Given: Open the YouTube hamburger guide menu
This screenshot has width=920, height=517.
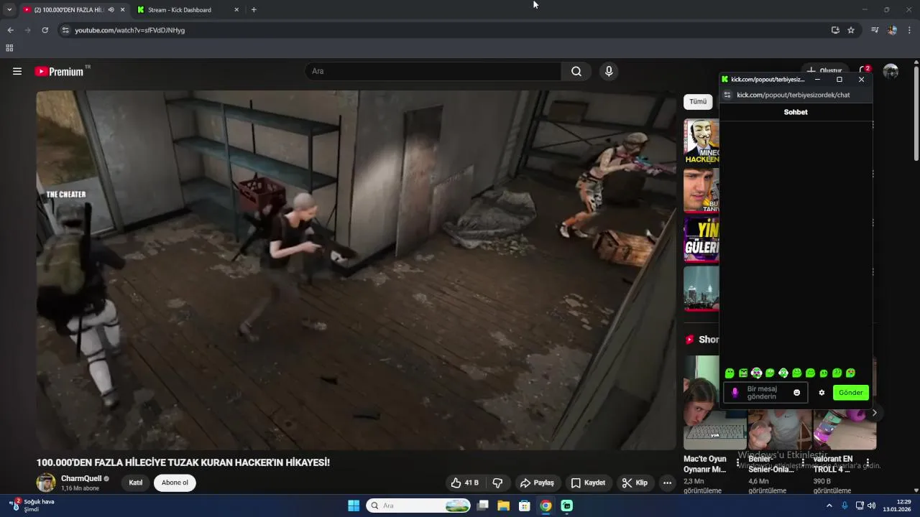Looking at the screenshot, I should coord(17,71).
